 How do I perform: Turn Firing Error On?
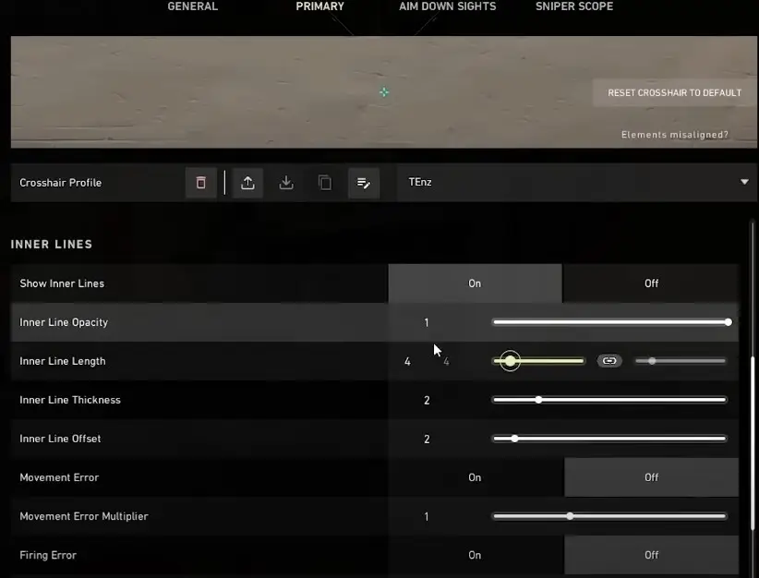point(475,555)
